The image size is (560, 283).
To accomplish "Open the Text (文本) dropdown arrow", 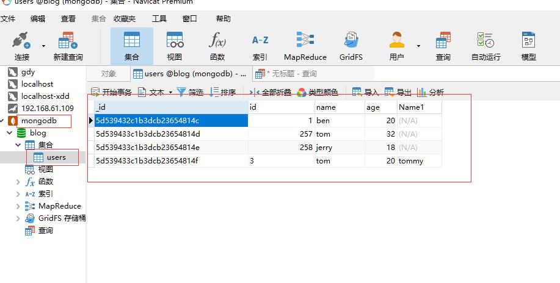I will point(170,93).
